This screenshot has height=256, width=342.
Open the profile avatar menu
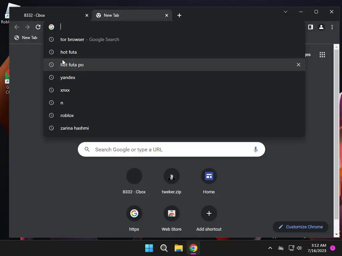[321, 27]
